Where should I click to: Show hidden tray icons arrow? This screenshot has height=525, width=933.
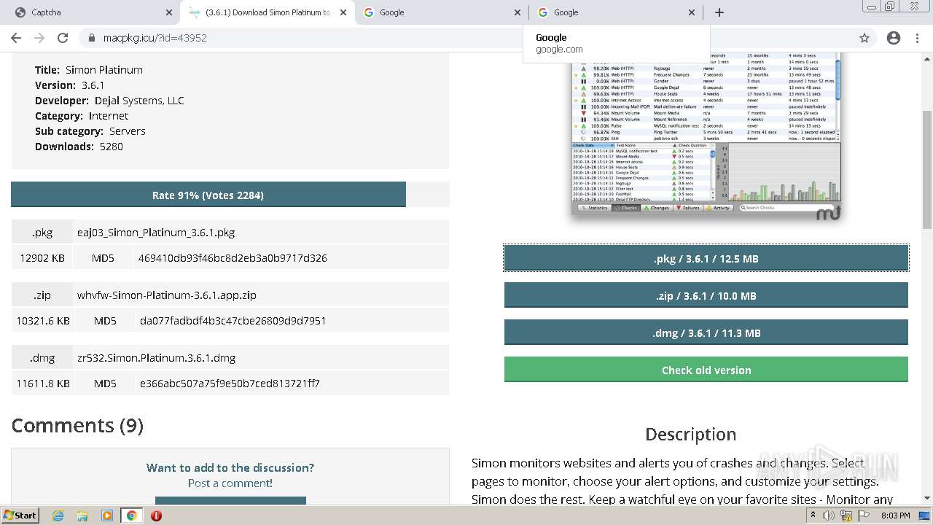(813, 516)
